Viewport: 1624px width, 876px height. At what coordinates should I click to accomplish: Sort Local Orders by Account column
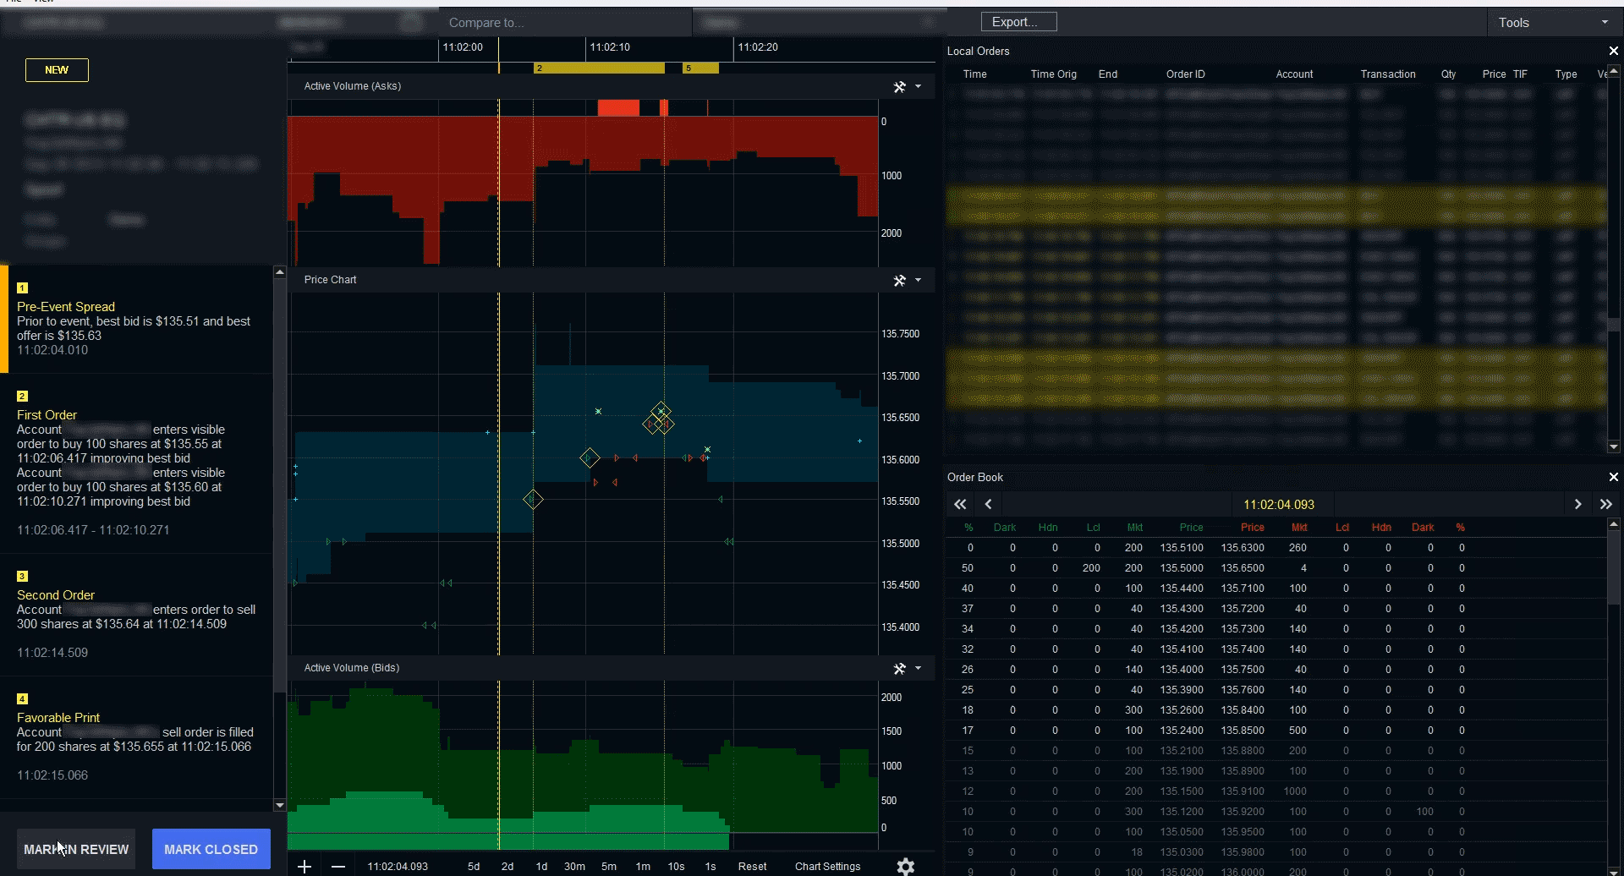coord(1294,74)
